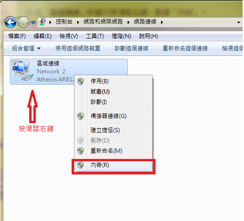Expand the arrow after 網路連線 breadcrumb
The height and width of the screenshot is (221, 244).
pos(162,23)
